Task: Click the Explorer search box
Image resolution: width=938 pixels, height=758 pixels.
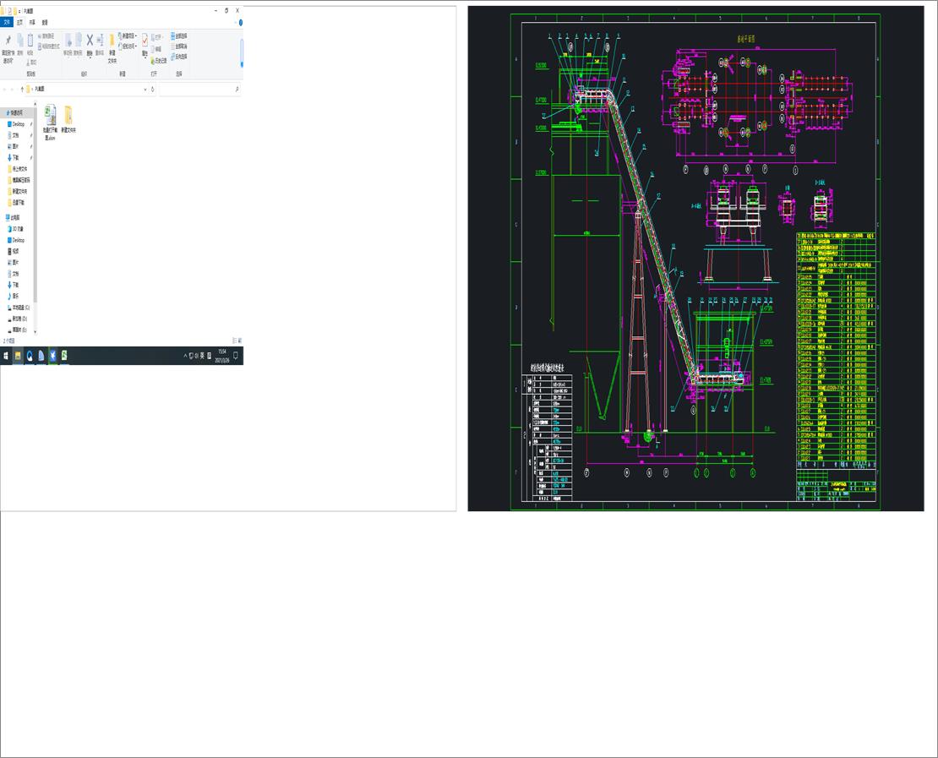Action: [199, 89]
